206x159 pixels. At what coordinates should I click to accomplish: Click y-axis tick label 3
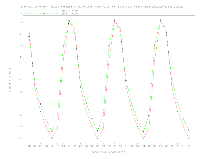tap(21, 115)
